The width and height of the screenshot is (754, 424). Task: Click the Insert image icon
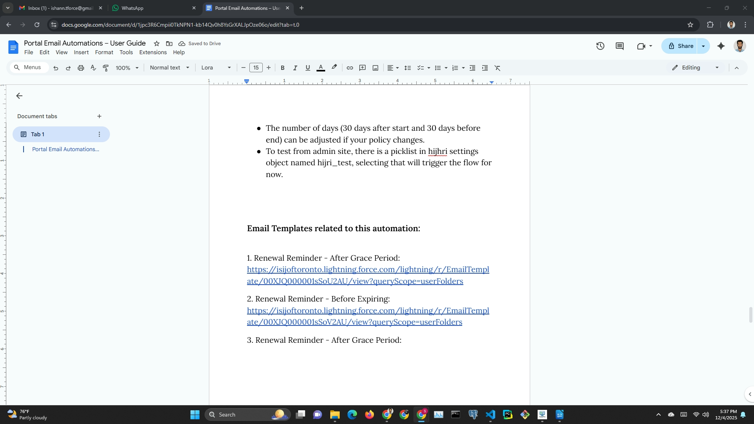coord(375,68)
